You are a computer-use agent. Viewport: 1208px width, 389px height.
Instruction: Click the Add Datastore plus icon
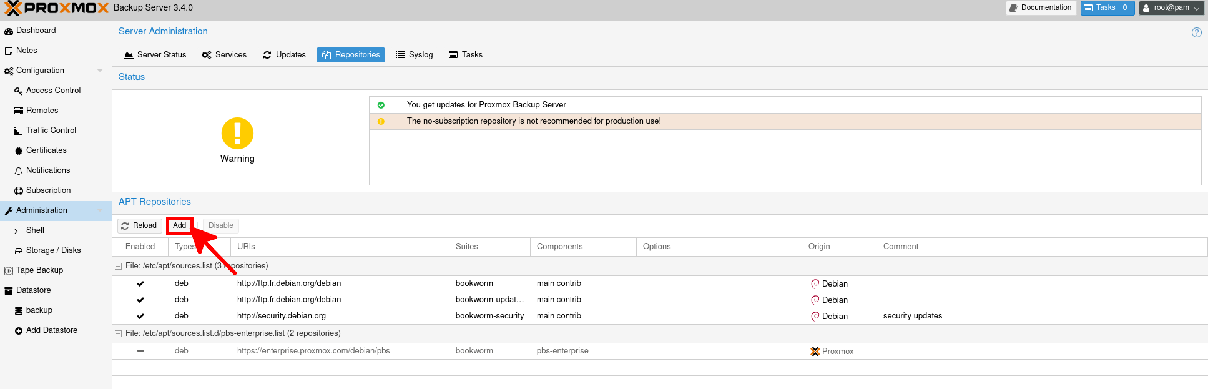tap(19, 330)
